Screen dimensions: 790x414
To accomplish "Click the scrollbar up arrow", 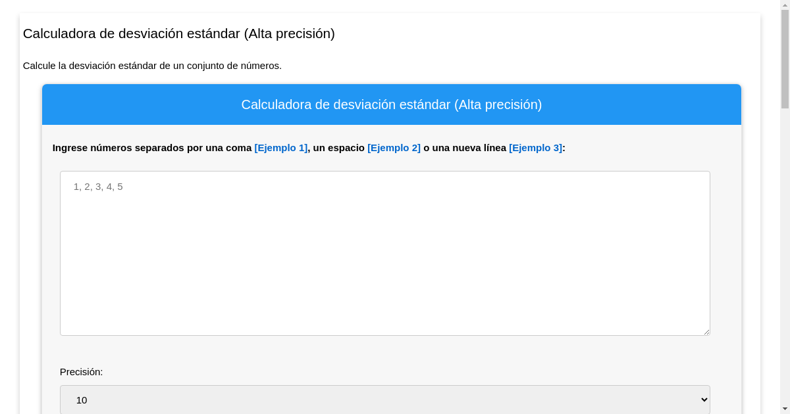I will pos(785,5).
